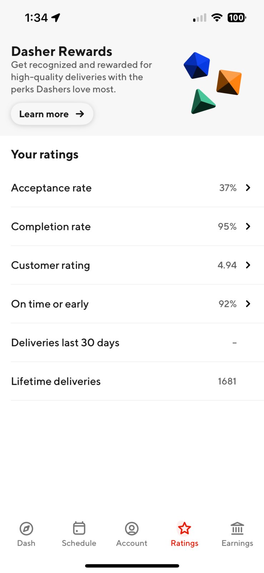Tap the Dasher Rewards heading
The image size is (264, 573).
[62, 51]
